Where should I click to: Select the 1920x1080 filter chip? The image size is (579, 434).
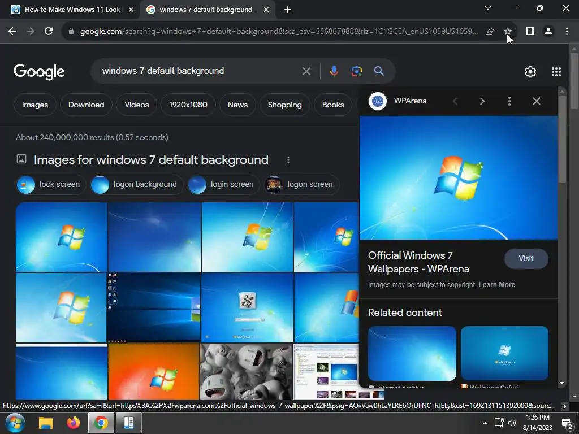[x=188, y=105]
